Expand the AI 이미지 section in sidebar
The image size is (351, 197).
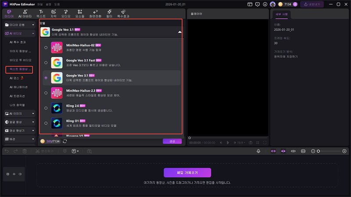[x=20, y=114]
